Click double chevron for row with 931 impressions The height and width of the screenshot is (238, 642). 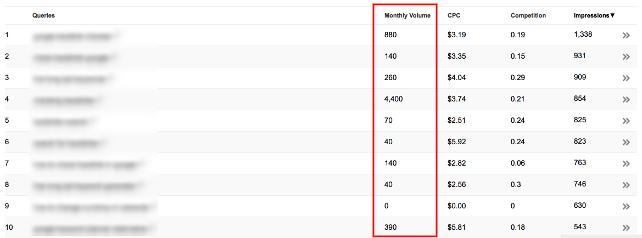(x=626, y=57)
